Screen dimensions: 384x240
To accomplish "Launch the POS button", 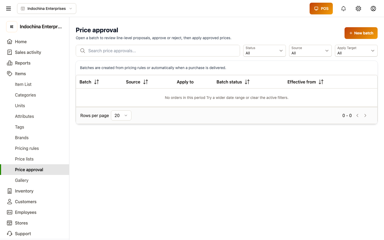I will pos(321,9).
